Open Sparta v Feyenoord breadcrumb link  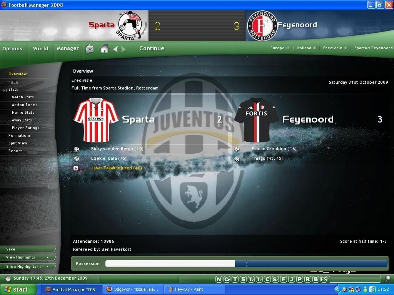tap(373, 48)
